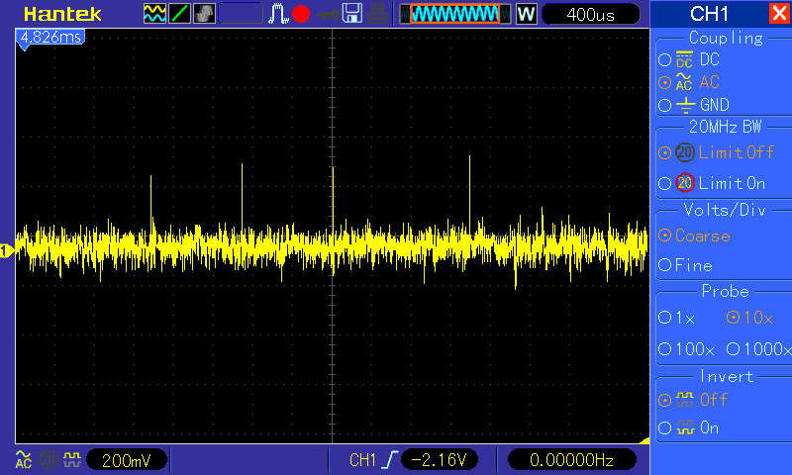Click the green diagonal line icon

click(x=179, y=14)
